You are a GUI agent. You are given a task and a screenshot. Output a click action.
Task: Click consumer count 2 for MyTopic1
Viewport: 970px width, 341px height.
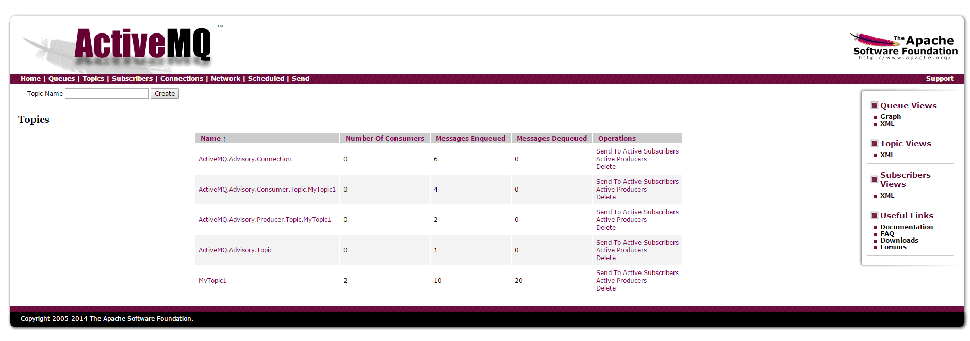click(346, 281)
